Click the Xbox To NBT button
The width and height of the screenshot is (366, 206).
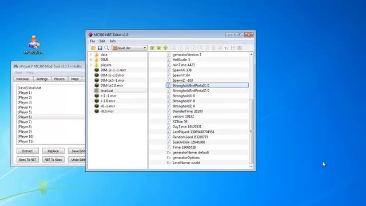tap(27, 160)
